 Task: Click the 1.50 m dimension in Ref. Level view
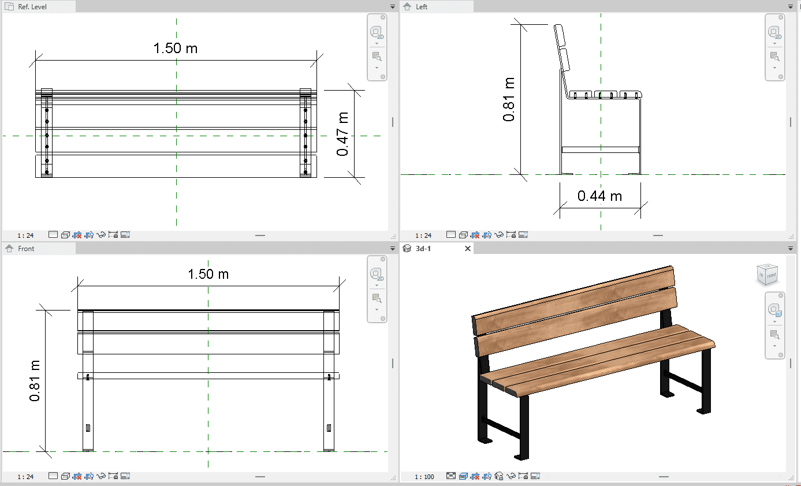175,48
